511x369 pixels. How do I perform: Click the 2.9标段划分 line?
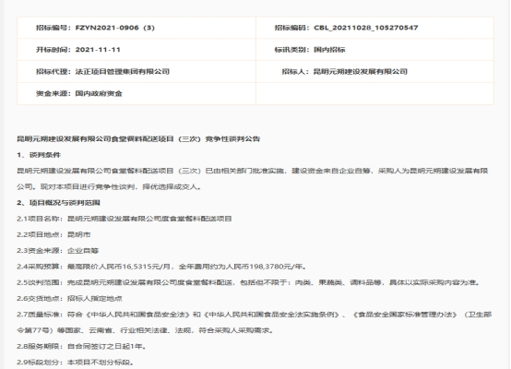[76, 363]
